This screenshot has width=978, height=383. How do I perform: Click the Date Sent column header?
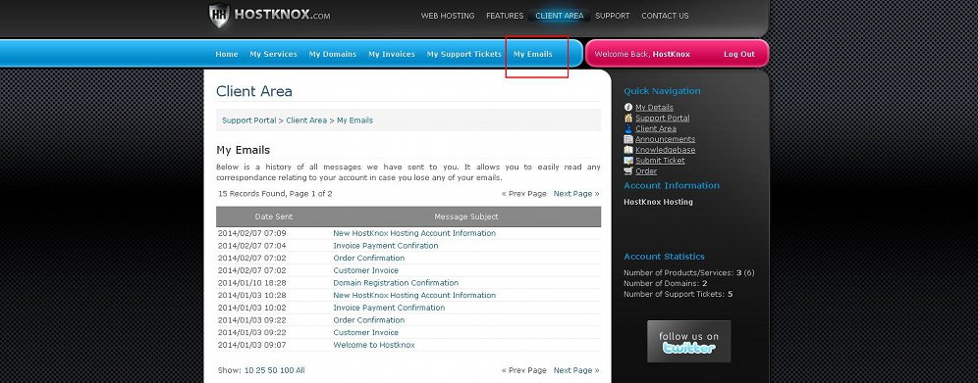[274, 216]
